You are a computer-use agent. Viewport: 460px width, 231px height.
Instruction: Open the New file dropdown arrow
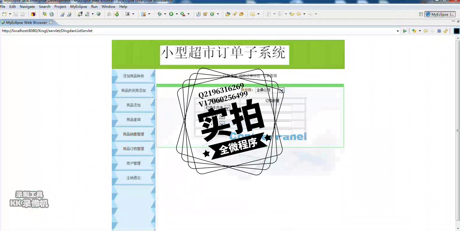(10, 14)
